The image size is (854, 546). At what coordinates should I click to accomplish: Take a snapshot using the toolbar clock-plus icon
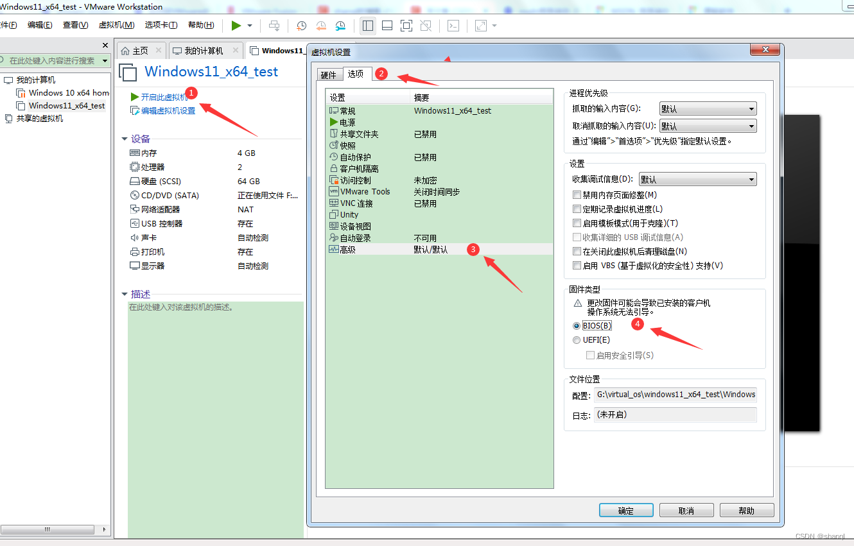click(301, 26)
